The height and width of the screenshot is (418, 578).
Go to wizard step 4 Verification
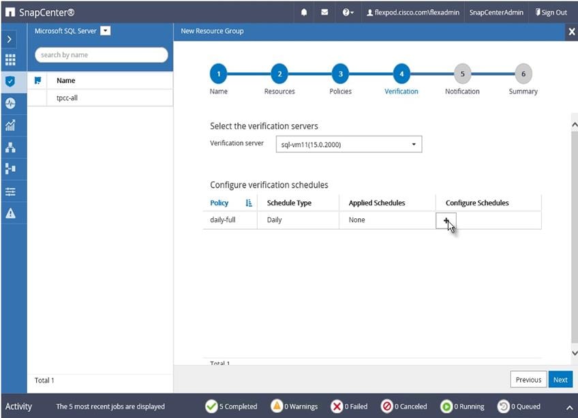401,74
